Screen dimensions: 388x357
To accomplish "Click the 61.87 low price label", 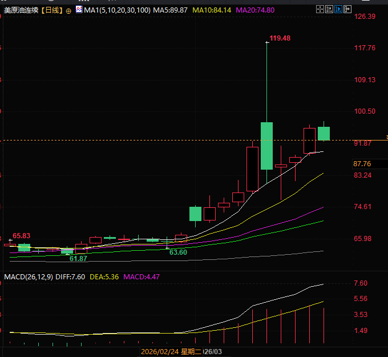I will (x=78, y=259).
